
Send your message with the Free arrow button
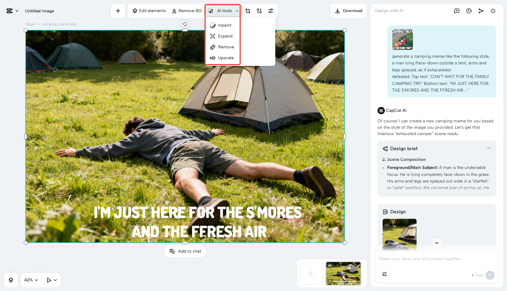[x=490, y=275]
